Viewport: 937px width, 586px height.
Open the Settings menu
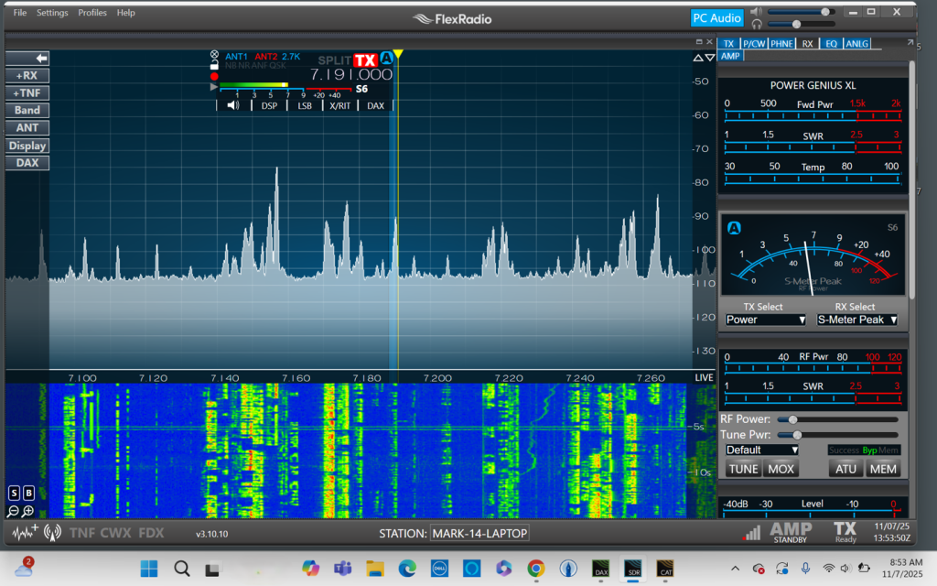52,12
